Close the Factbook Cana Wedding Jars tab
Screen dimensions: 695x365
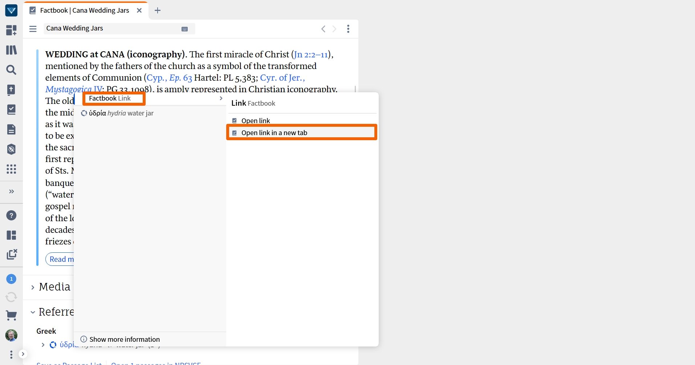139,11
